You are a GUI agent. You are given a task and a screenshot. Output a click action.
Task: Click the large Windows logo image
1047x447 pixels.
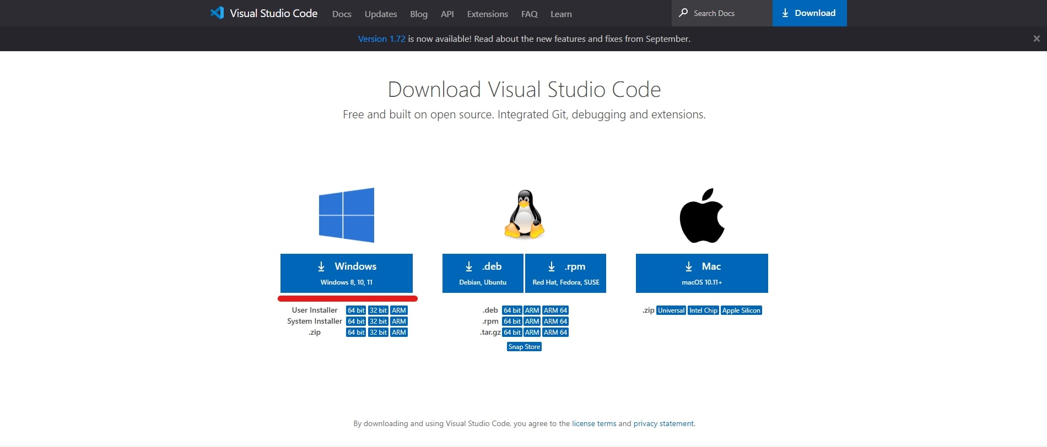tap(347, 215)
